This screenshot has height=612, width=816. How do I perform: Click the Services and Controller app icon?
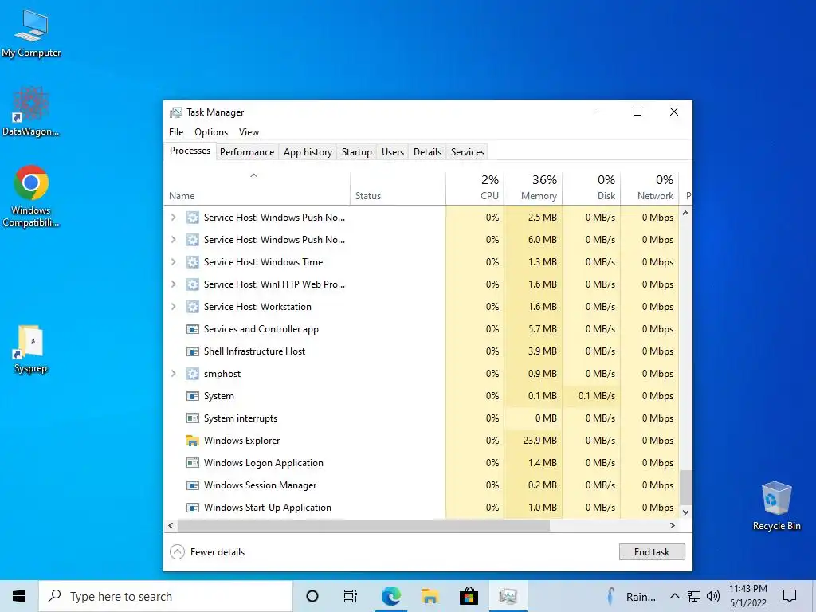click(x=193, y=329)
